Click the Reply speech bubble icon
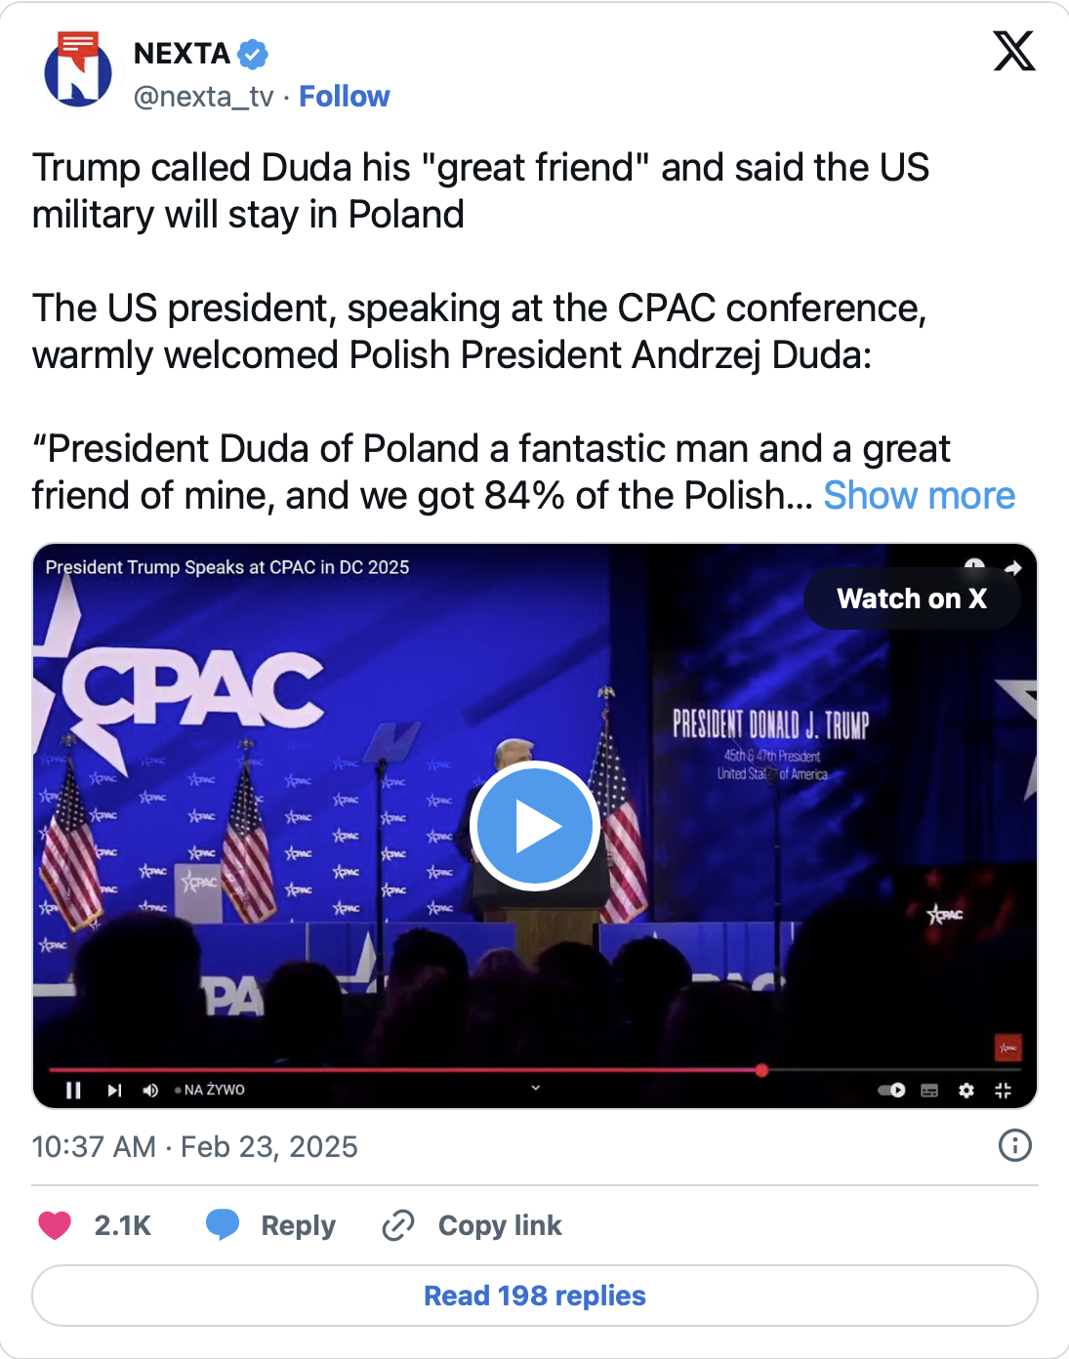This screenshot has width=1069, height=1359. click(223, 1225)
